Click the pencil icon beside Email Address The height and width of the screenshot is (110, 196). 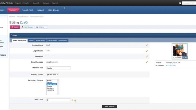147,62
